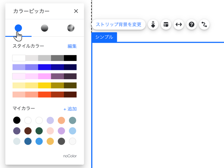Pick the bright blue style swatch
Image resolution: width=224 pixels, height=168 pixels.
(44, 67)
